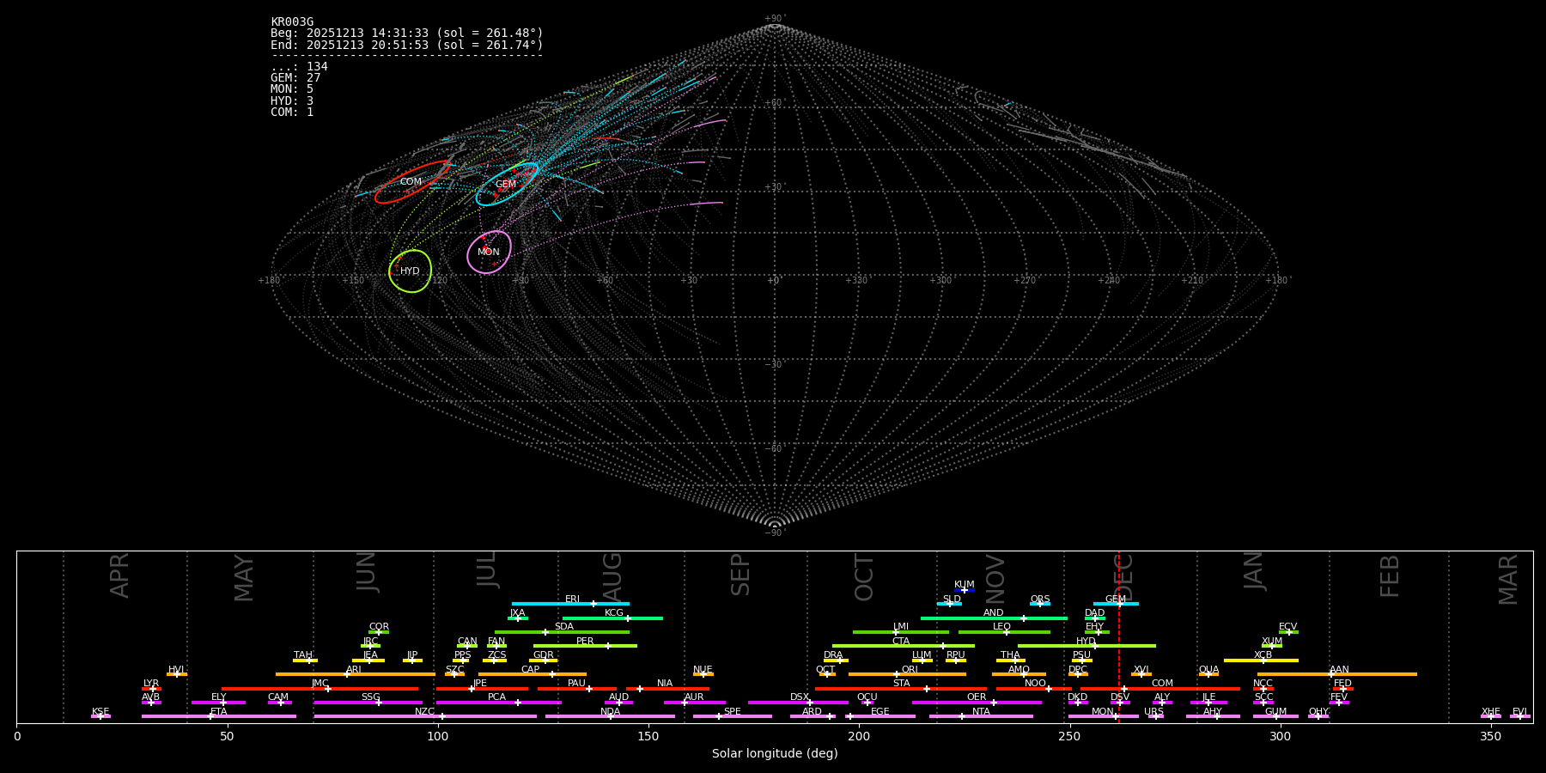
Task: Click the COM radiant label on sky map
Action: [411, 181]
